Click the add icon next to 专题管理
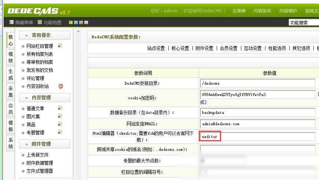 point(60,132)
